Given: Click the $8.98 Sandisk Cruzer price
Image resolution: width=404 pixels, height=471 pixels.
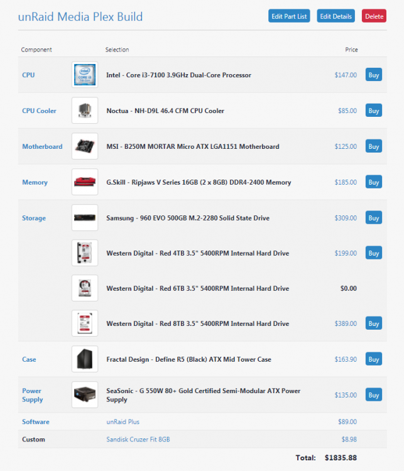Looking at the screenshot, I should [x=349, y=439].
